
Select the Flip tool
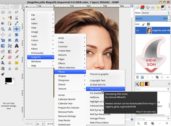tap(3, 46)
